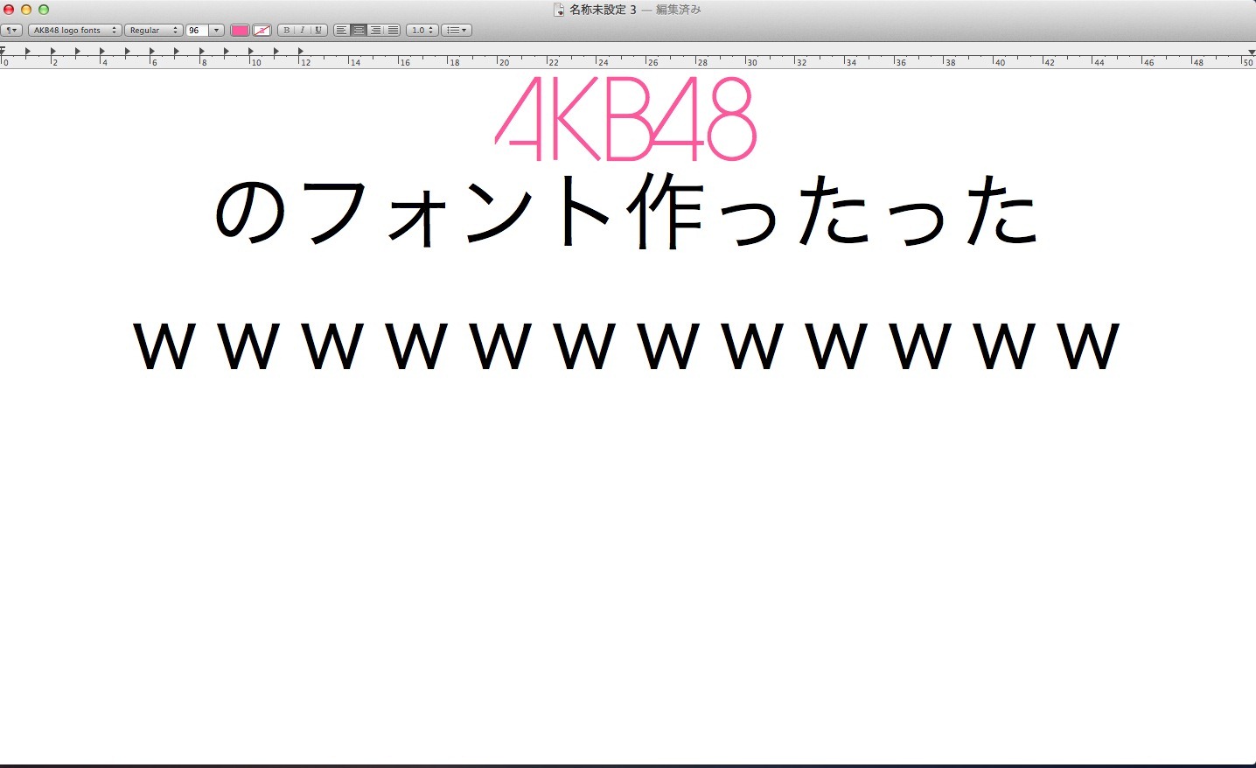Select the tab stop at ruler mark 12

[301, 52]
